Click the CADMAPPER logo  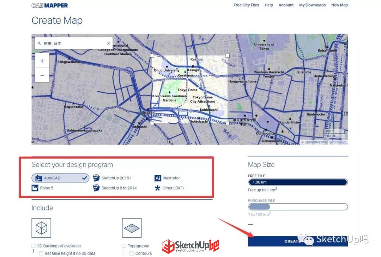(x=50, y=5)
